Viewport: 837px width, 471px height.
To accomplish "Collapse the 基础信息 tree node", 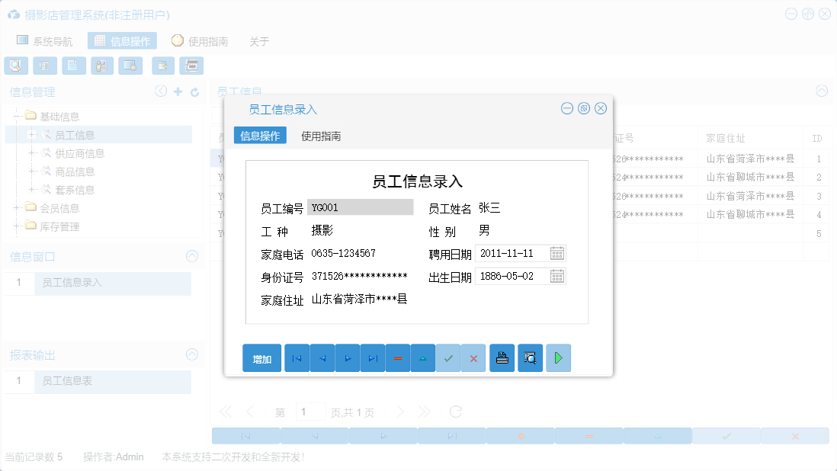I will click(17, 115).
